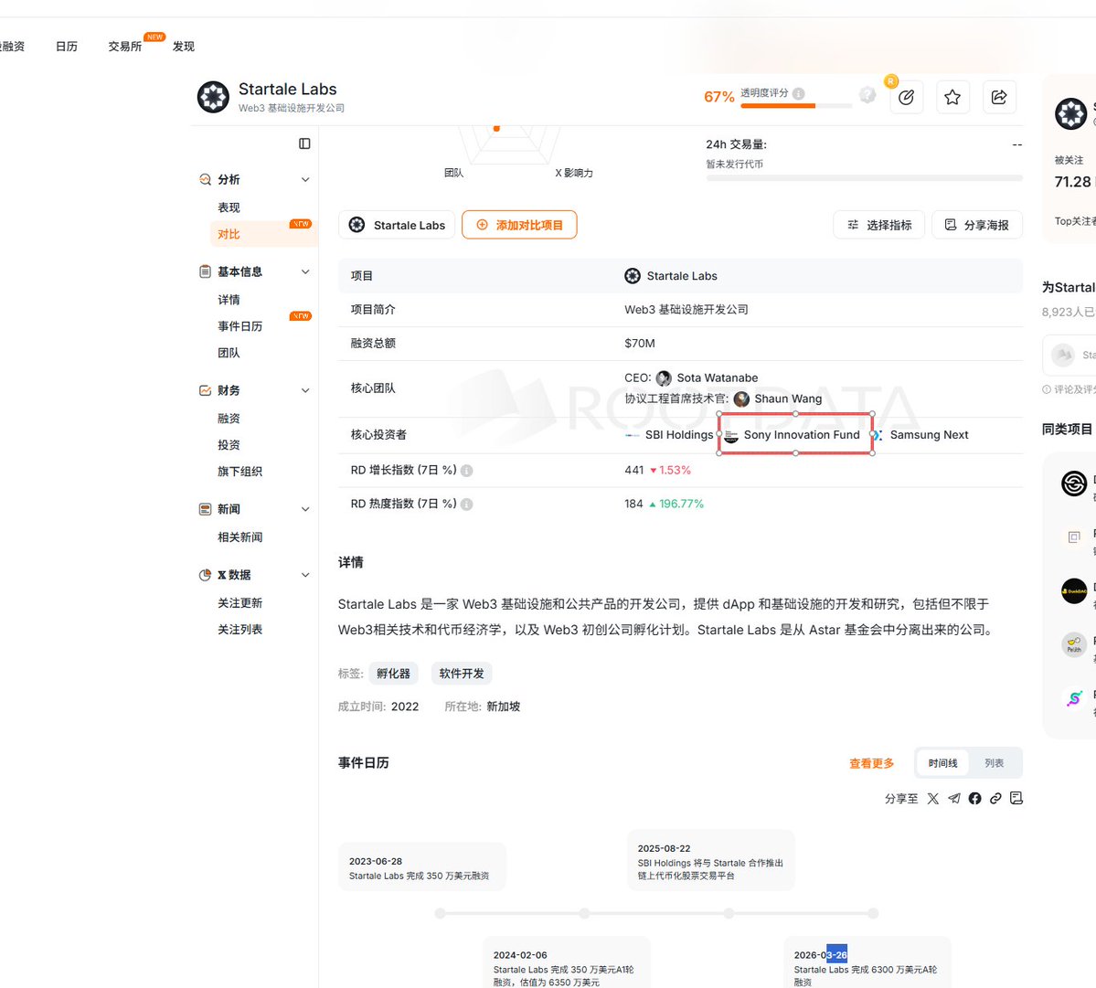Go to 表现 in sidebar

point(229,207)
